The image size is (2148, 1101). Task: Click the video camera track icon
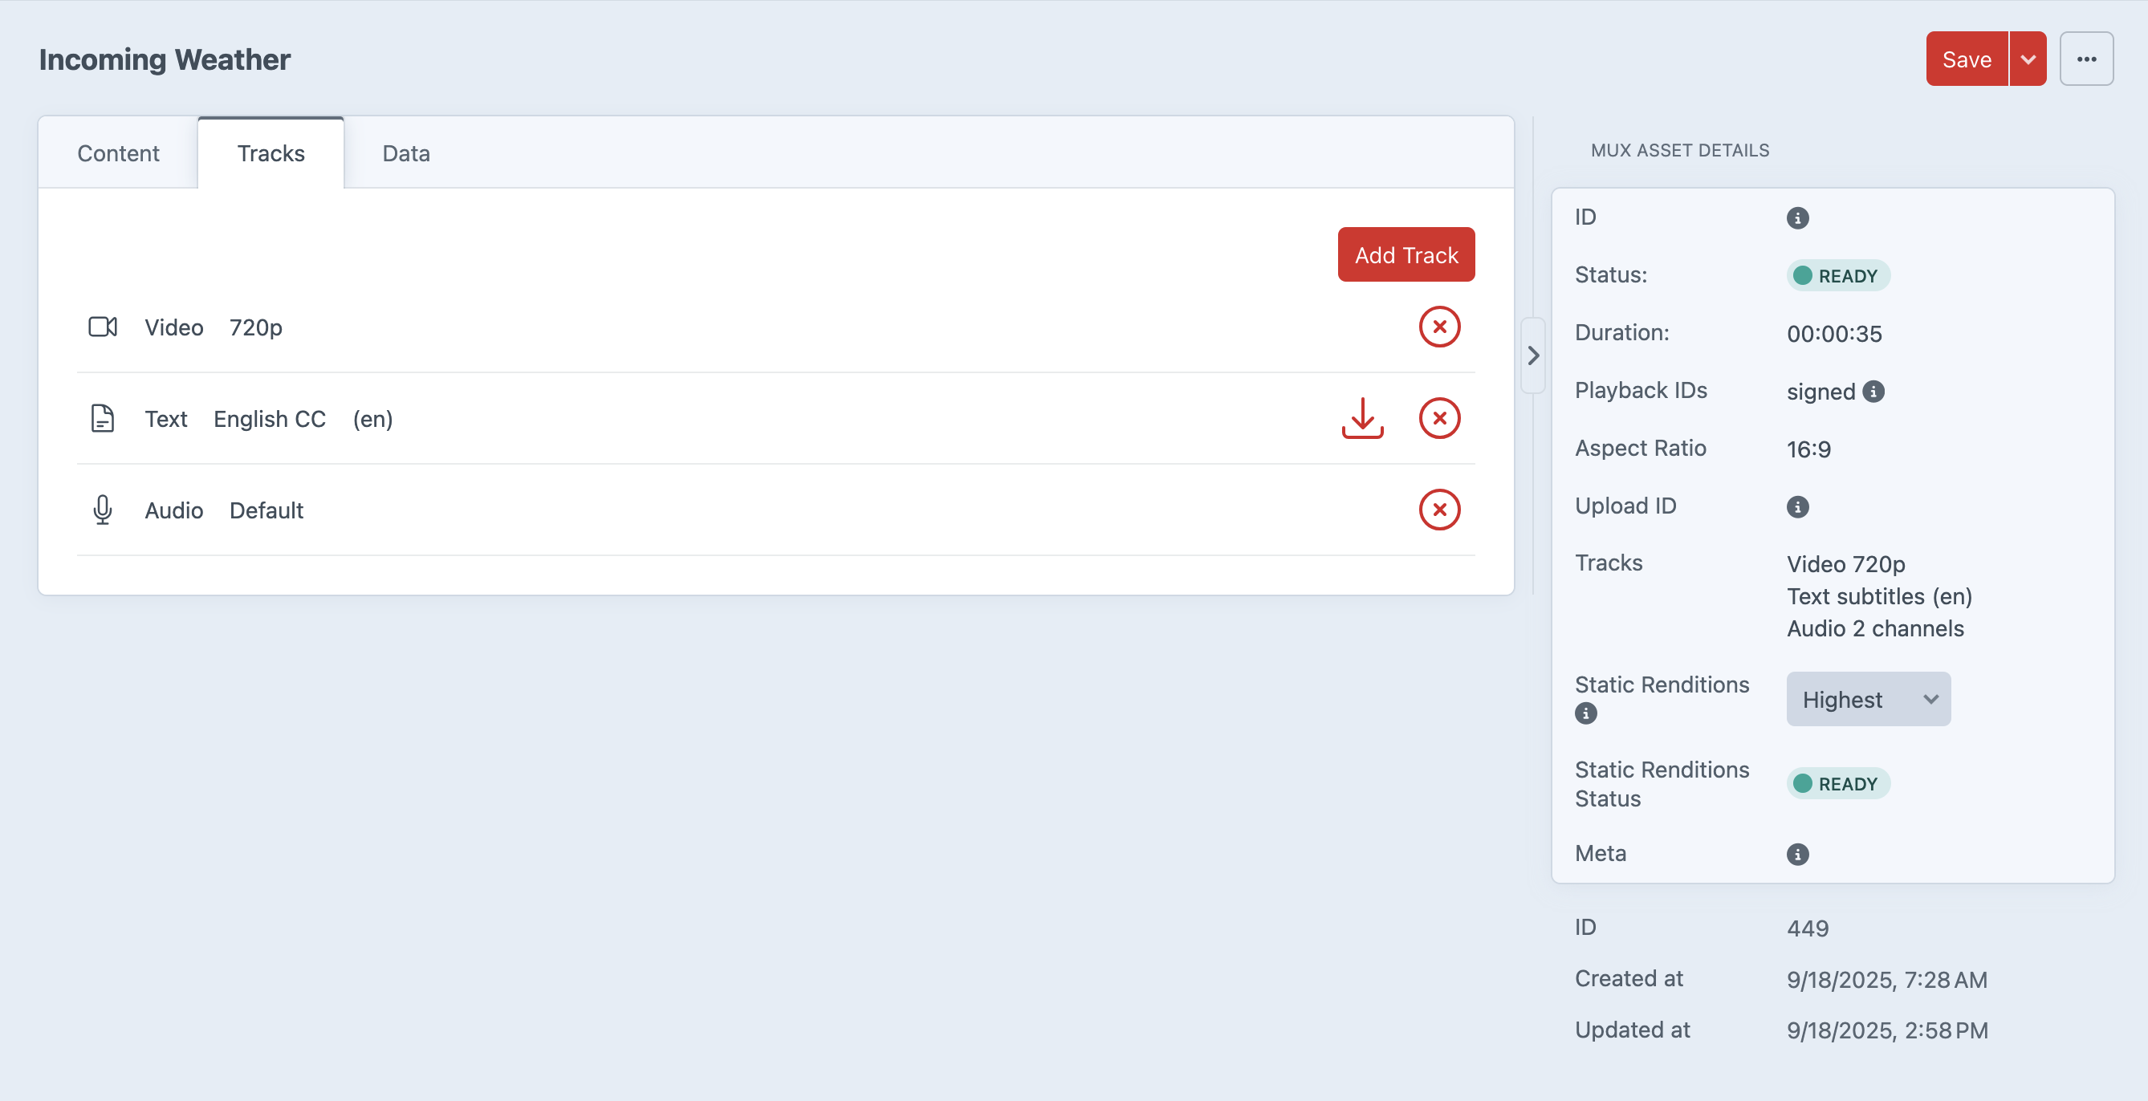(x=103, y=327)
